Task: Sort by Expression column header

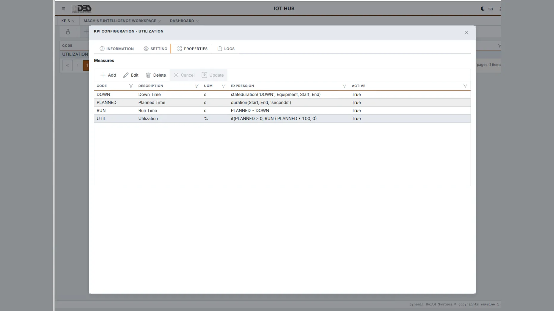Action: 242,86
